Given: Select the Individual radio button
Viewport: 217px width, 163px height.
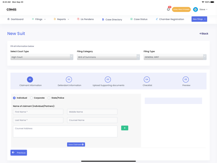Looking at the screenshot, I should 14,98.
